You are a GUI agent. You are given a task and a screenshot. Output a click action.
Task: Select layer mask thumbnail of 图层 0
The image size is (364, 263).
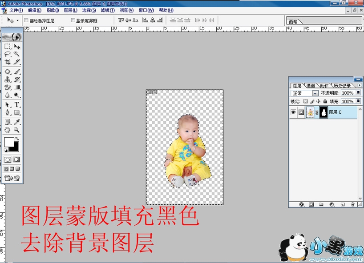pos(324,112)
